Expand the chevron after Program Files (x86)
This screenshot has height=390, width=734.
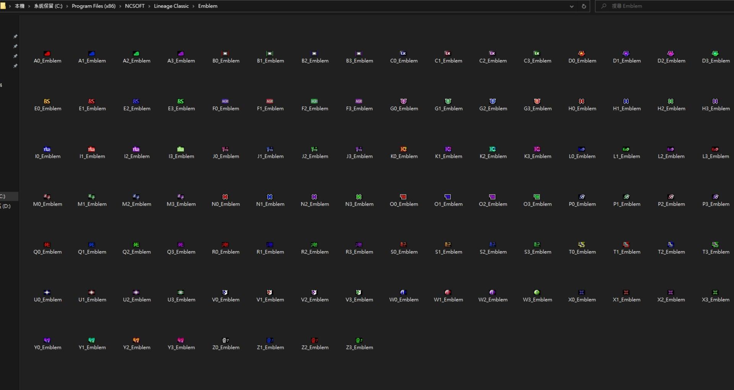(x=120, y=6)
